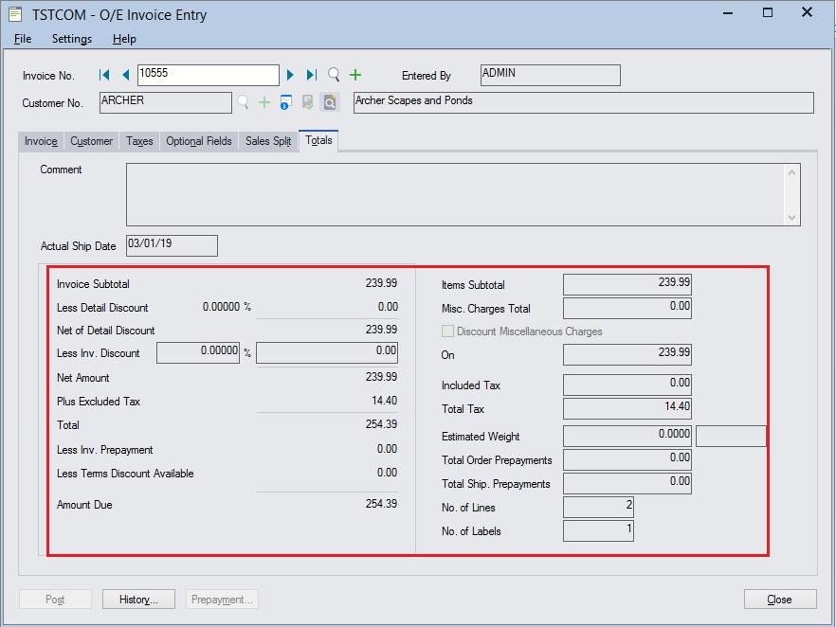Screen dimensions: 836x627
Task: Click the application icon in title bar
Action: (x=15, y=14)
